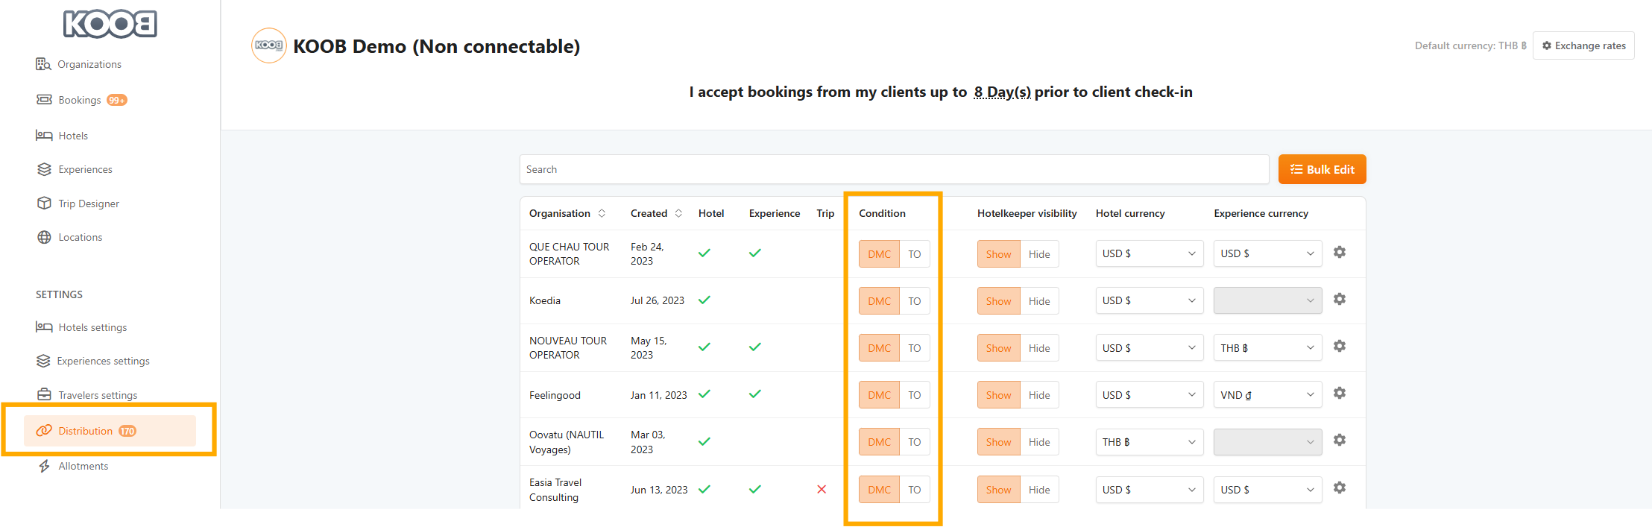Viewport: 1652px width, 527px height.
Task: Open THB hotel currency dropdown for Oovatu
Action: (1149, 442)
